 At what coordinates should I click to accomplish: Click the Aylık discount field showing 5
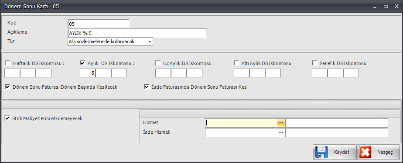click(88, 73)
